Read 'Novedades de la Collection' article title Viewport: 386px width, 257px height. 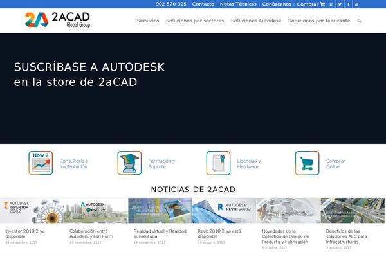(x=285, y=236)
